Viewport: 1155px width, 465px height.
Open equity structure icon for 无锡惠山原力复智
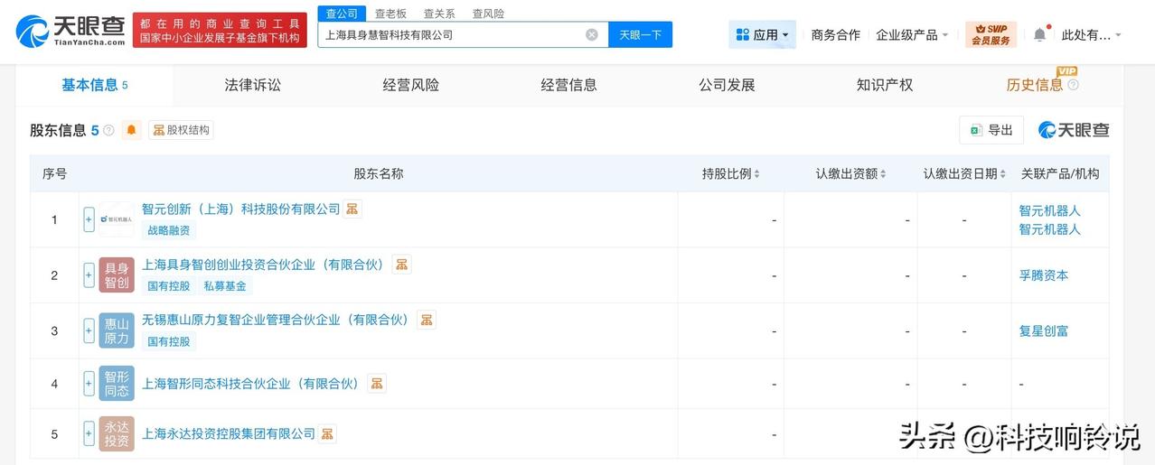click(x=427, y=320)
